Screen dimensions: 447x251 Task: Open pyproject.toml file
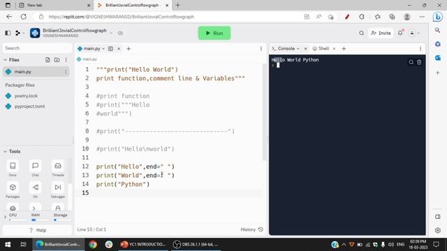(29, 107)
